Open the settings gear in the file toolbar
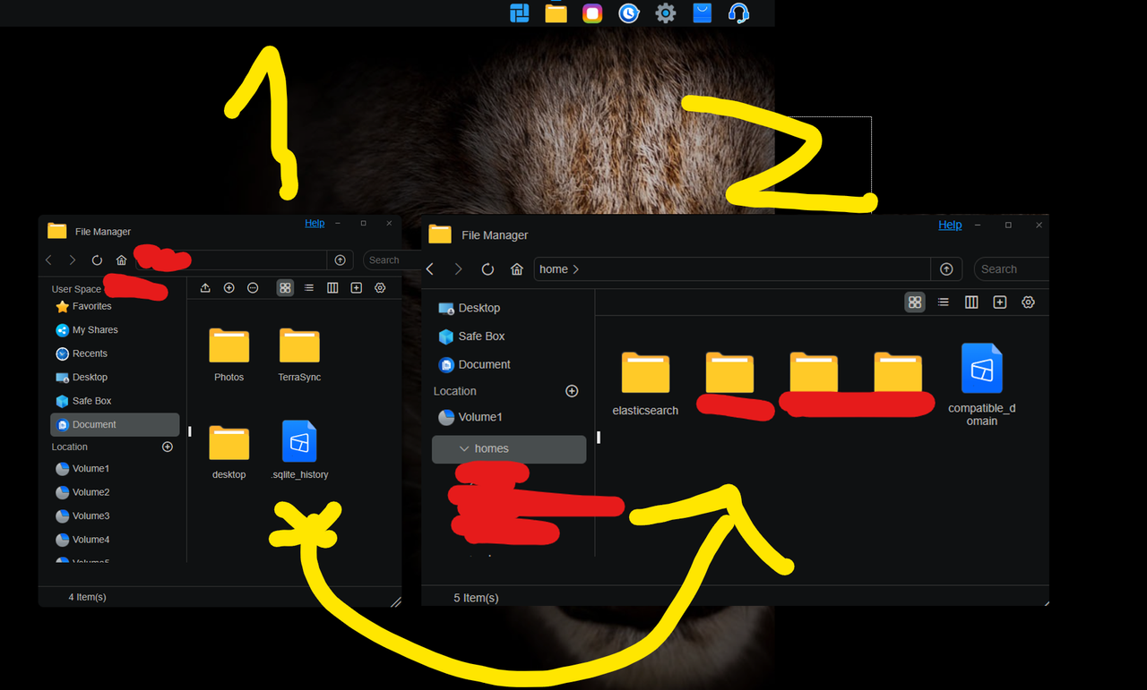This screenshot has width=1147, height=690. tap(380, 287)
